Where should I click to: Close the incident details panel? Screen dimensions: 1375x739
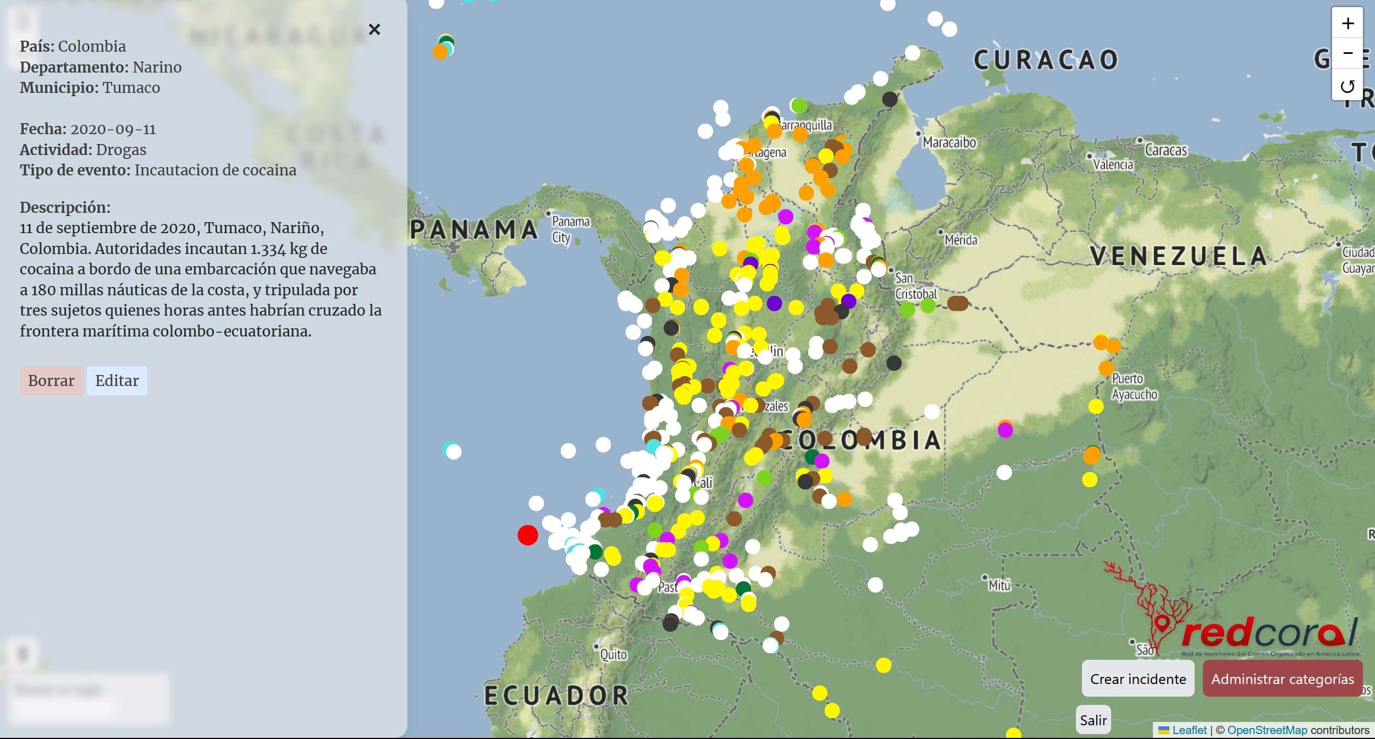click(374, 29)
